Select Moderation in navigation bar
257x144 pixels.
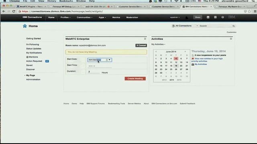tap(132, 17)
